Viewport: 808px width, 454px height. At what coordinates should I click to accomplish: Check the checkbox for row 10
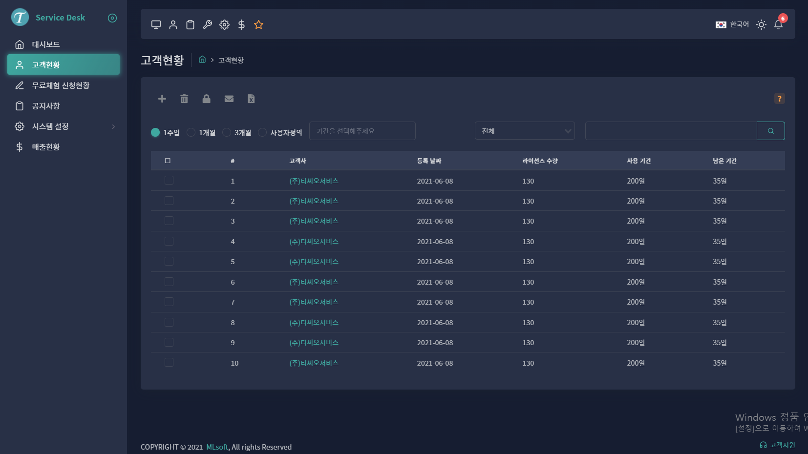coord(169,362)
